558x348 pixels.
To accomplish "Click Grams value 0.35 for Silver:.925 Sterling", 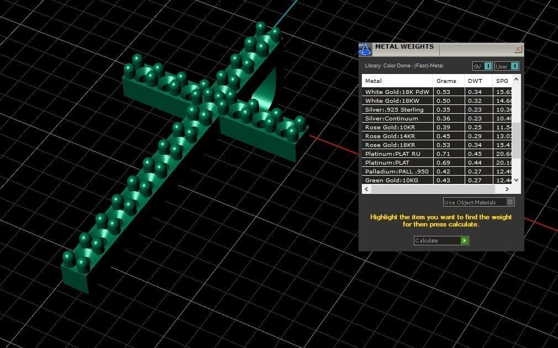I will coord(443,109).
